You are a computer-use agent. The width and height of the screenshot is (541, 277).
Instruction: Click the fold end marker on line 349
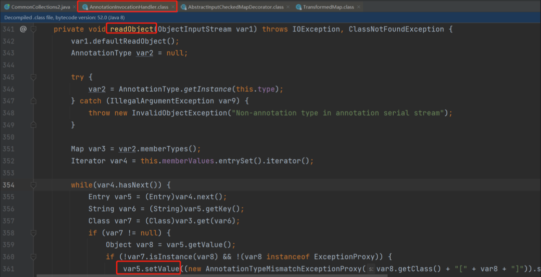34,124
